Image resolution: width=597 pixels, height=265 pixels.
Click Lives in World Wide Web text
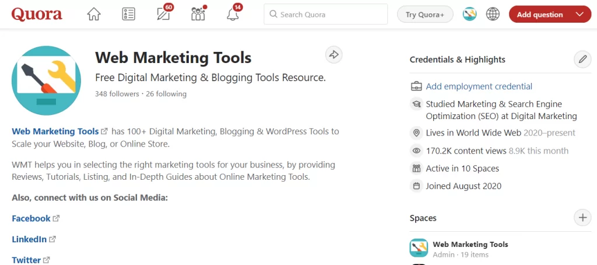tap(473, 133)
